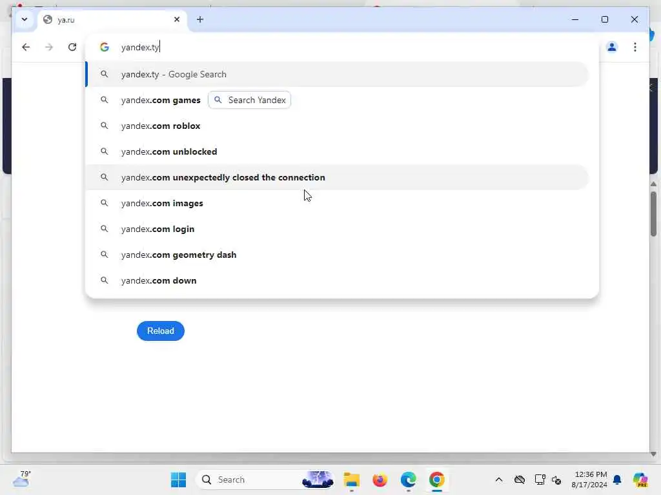The image size is (661, 495).
Task: Expand the system tray hidden icons chevron
Action: pos(499,480)
